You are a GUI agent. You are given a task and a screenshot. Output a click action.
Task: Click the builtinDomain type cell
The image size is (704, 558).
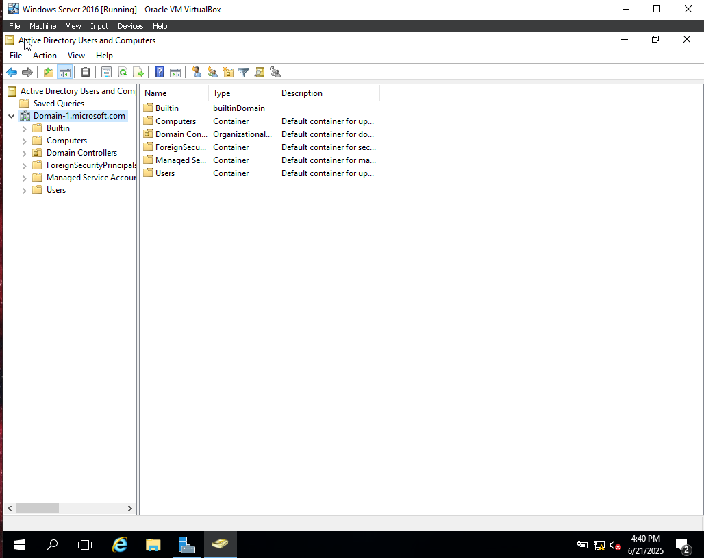pos(239,108)
